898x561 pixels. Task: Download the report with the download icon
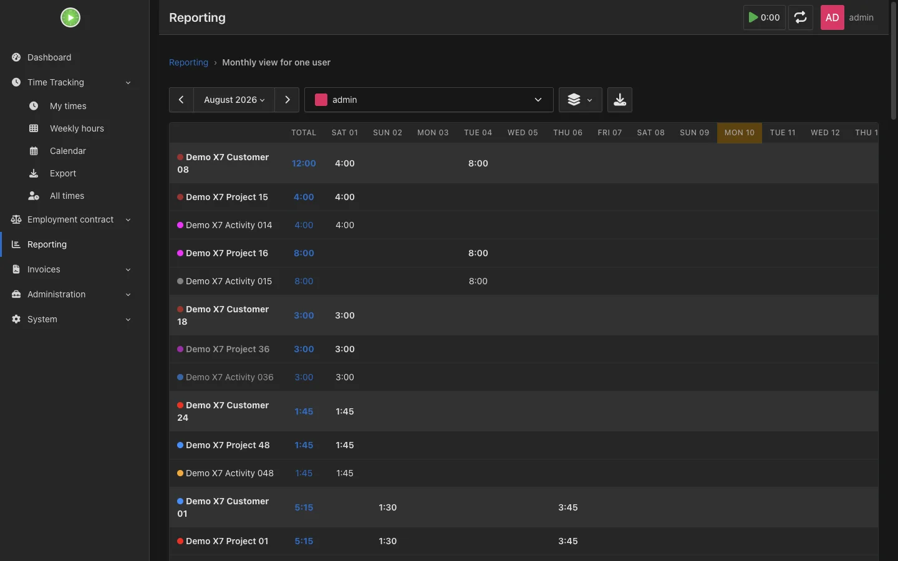click(x=620, y=100)
